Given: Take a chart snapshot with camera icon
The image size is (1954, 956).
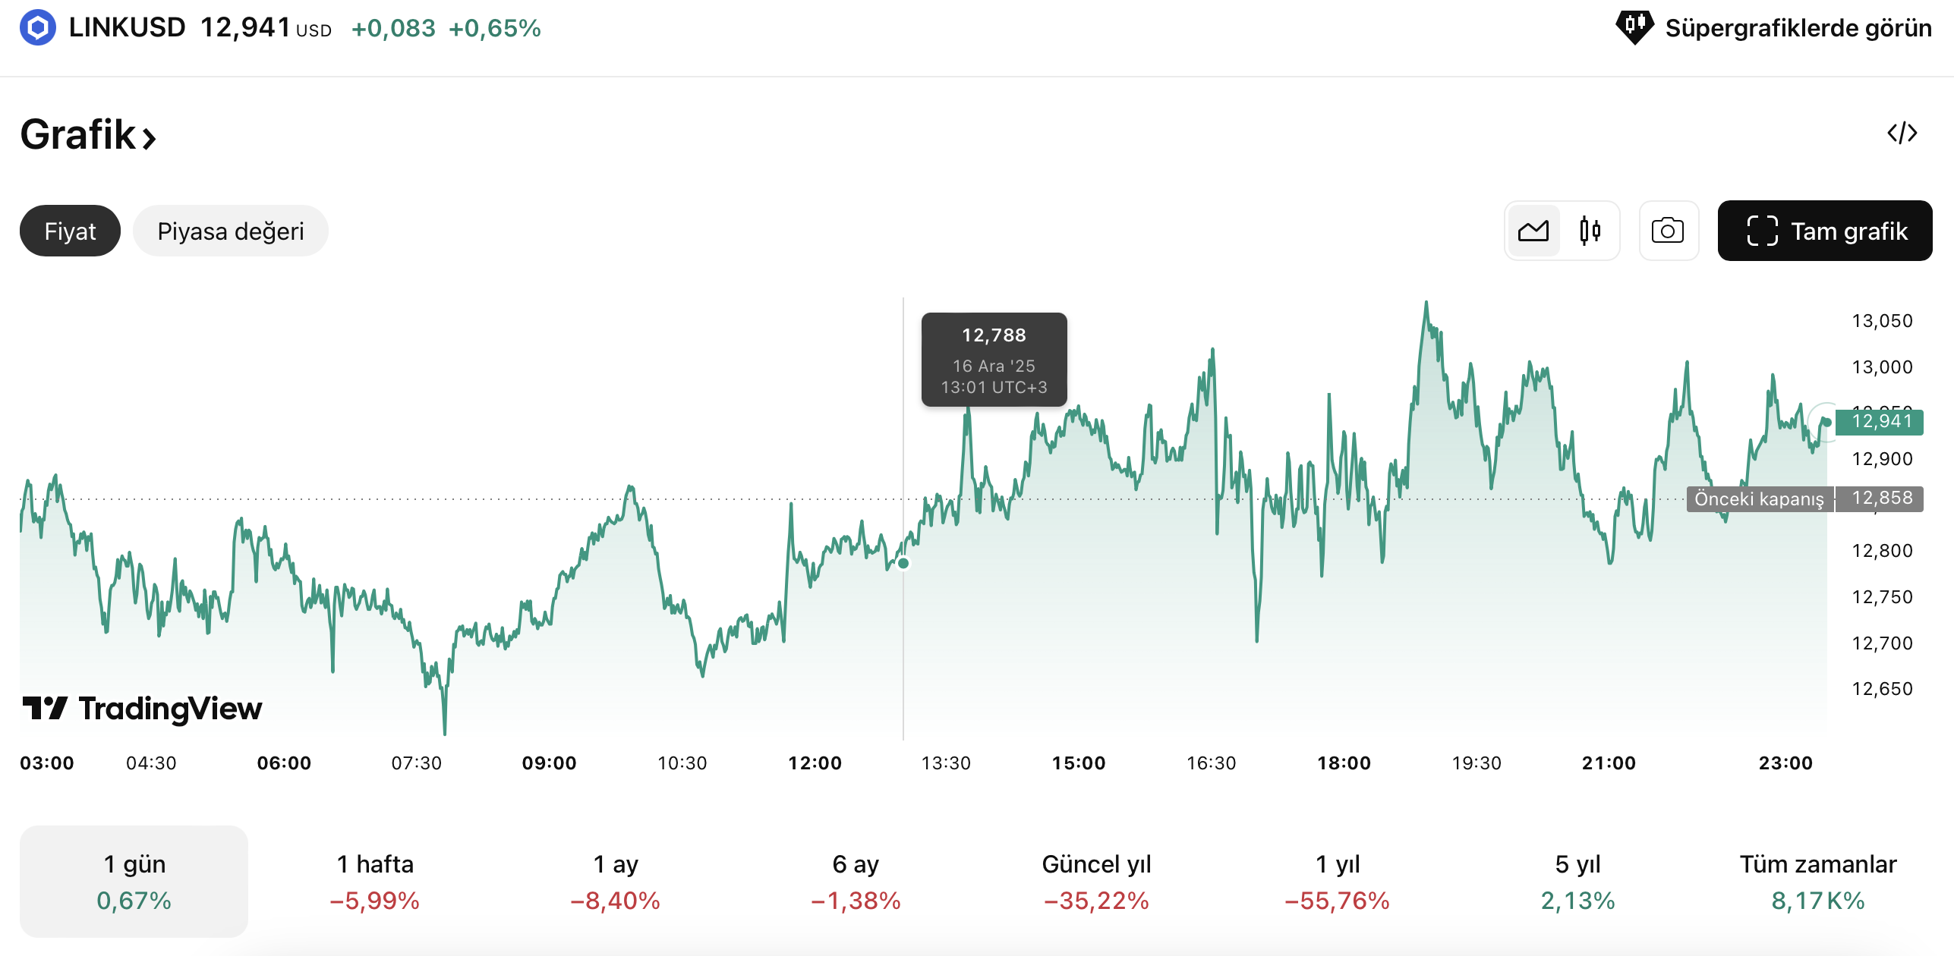Looking at the screenshot, I should click(1668, 231).
